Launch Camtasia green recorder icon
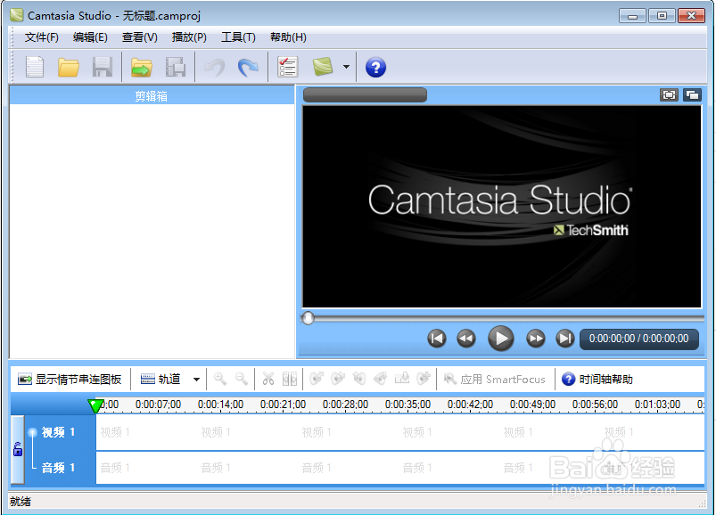Screen dimensions: 716x515 323,67
